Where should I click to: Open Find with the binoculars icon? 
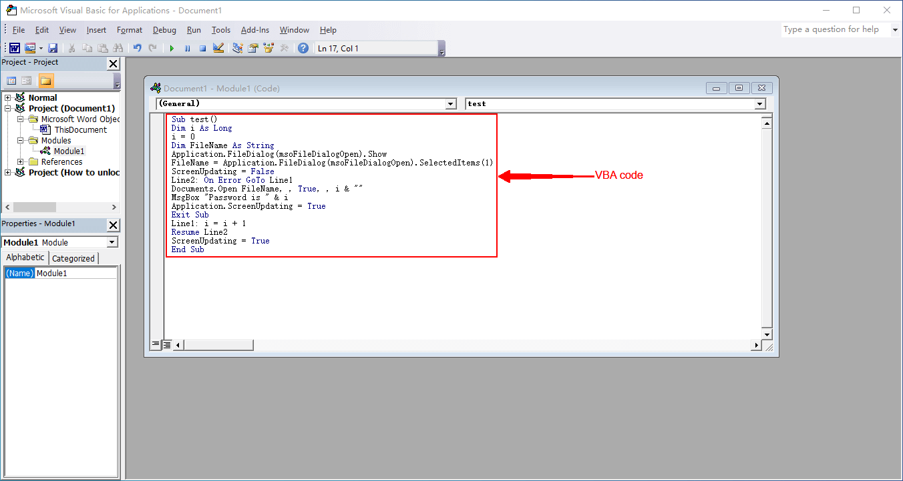pyautogui.click(x=118, y=48)
